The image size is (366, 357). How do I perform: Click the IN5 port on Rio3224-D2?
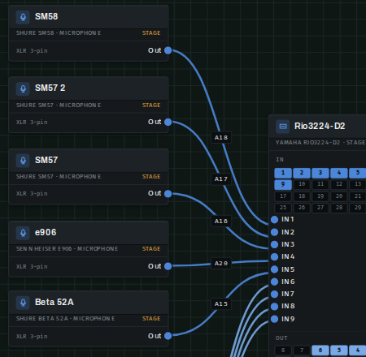click(274, 269)
